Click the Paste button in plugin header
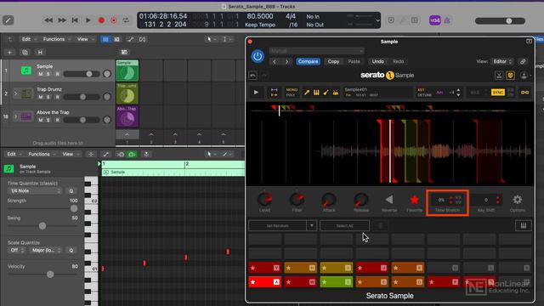The image size is (544, 306). pyautogui.click(x=354, y=61)
